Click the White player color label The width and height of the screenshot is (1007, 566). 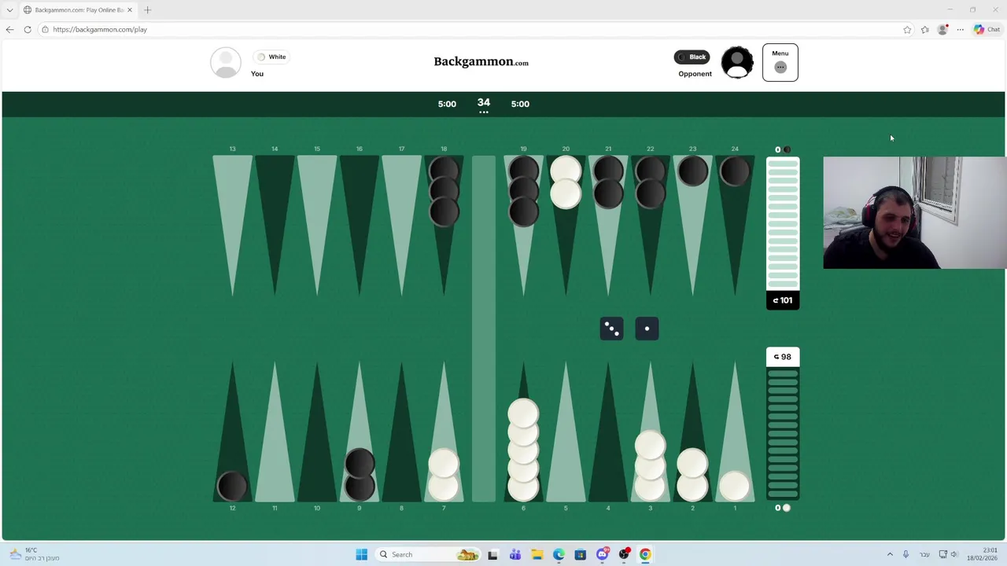coord(271,57)
